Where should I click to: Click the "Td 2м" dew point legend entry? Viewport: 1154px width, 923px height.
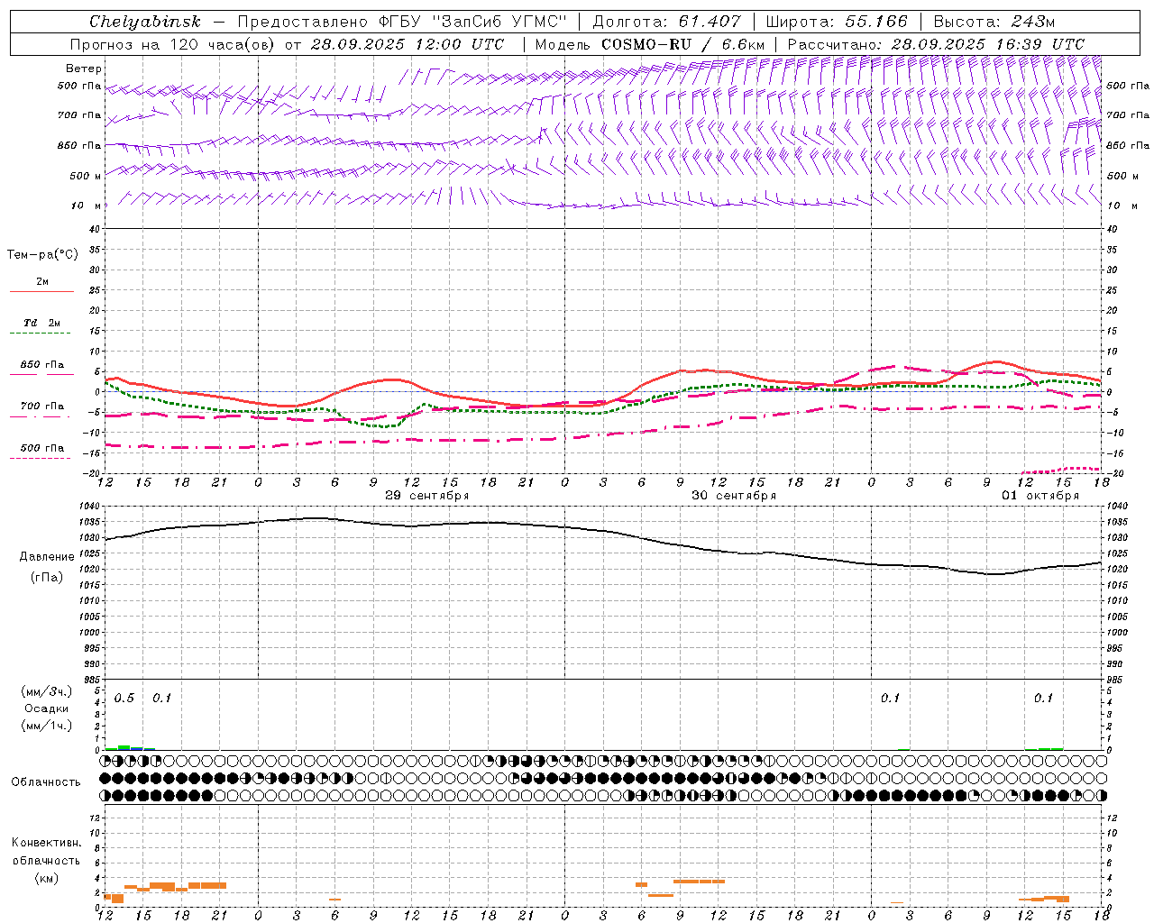(x=41, y=323)
